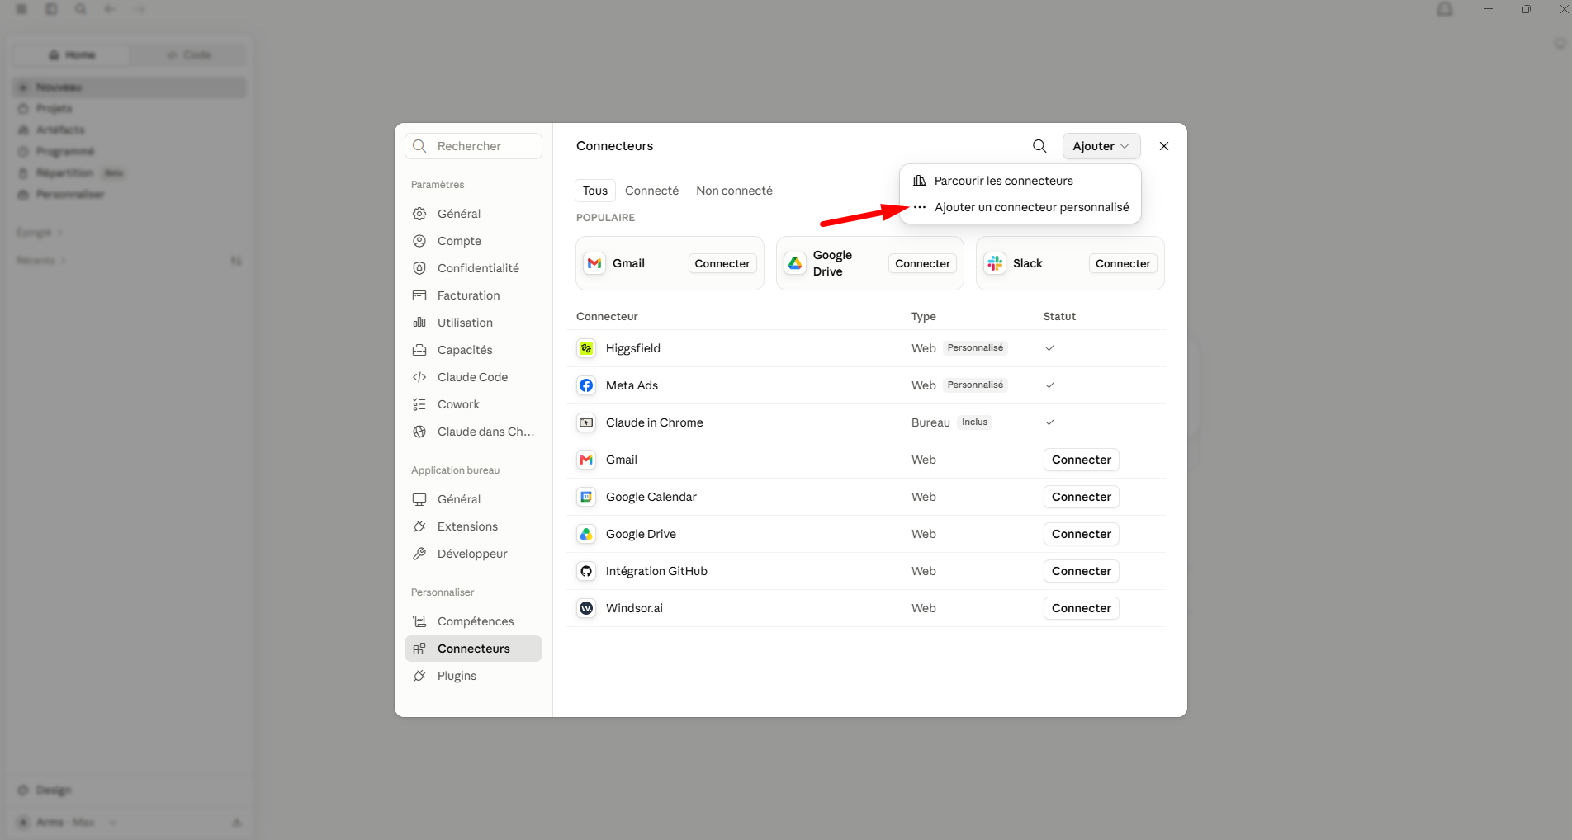Click the Rechercher field in the settings sidebar
This screenshot has width=1572, height=840.
pyautogui.click(x=473, y=146)
